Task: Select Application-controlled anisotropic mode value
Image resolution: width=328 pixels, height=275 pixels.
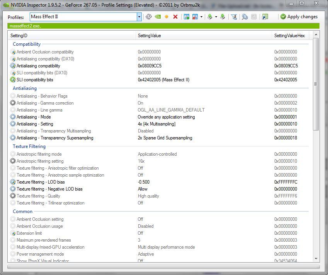Action: pos(157,154)
